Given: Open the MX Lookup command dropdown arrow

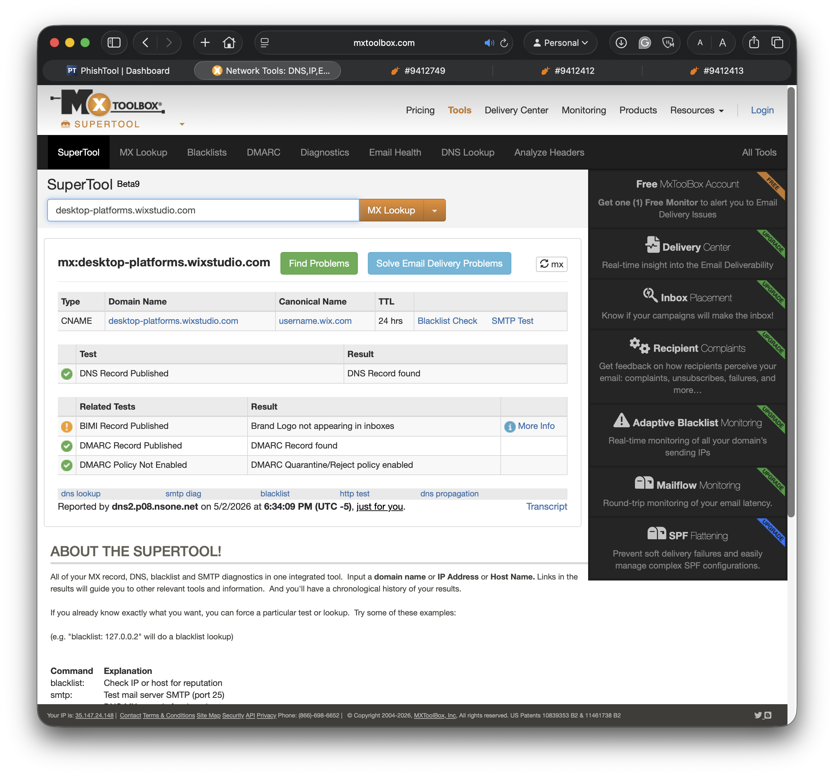Looking at the screenshot, I should point(435,210).
